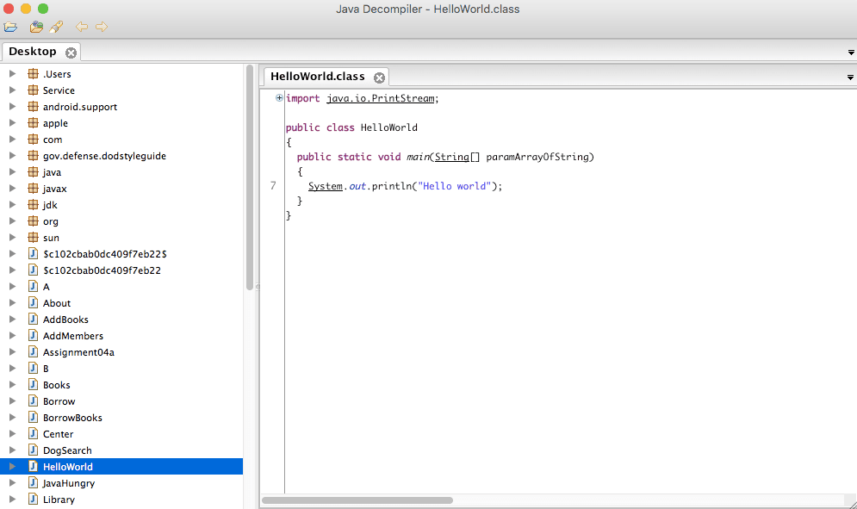Image resolution: width=857 pixels, height=509 pixels.
Task: Click the BorrowBooks class file icon
Action: point(34,418)
